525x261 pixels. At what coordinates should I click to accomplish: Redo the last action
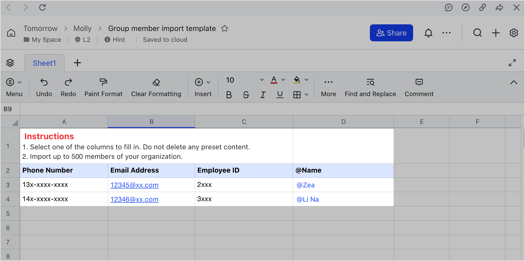click(x=68, y=87)
